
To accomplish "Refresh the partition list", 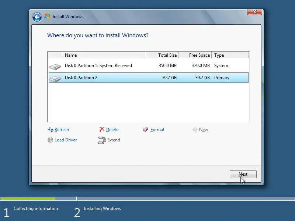I will (x=62, y=130).
